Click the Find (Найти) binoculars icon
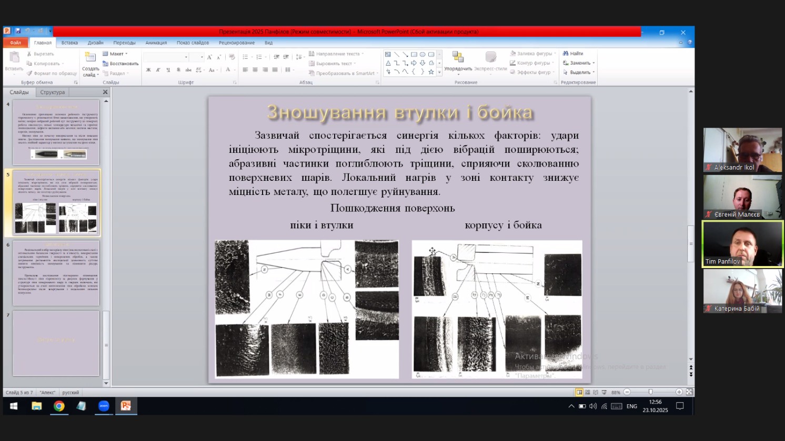This screenshot has width=785, height=441. pos(566,54)
